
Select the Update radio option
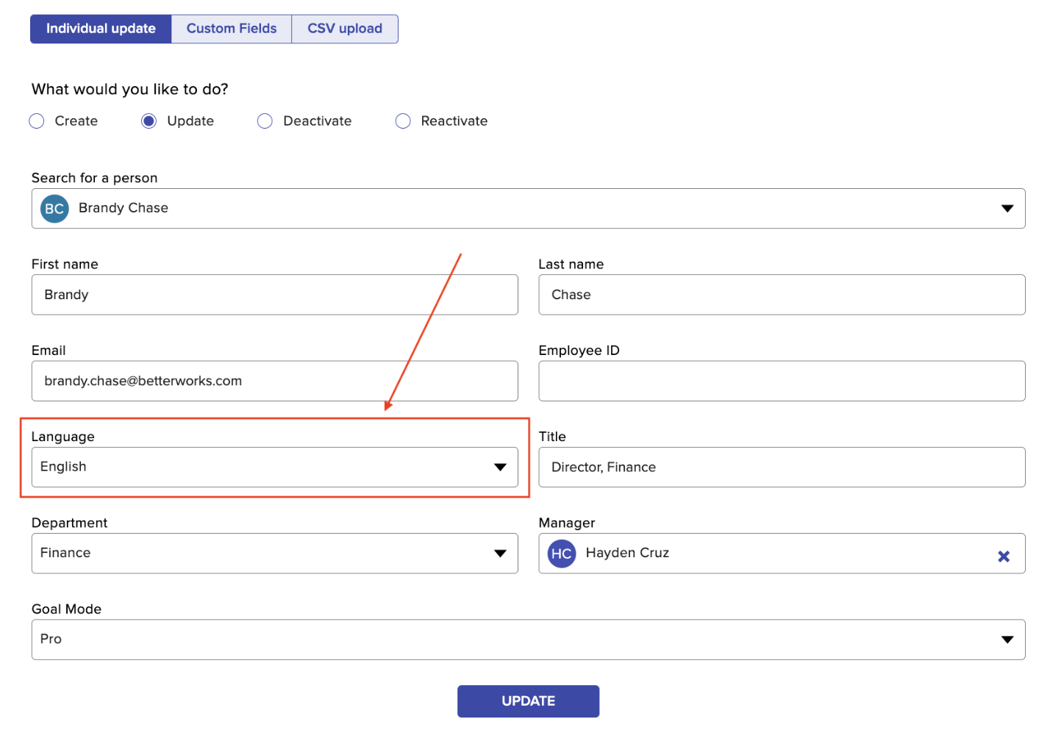(x=149, y=121)
